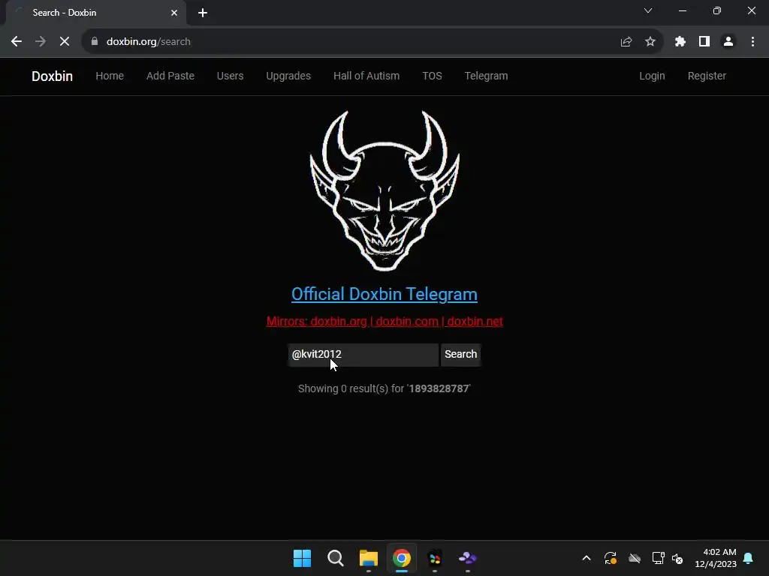This screenshot has height=576, width=769.
Task: Open the Users nav item
Action: coord(230,76)
